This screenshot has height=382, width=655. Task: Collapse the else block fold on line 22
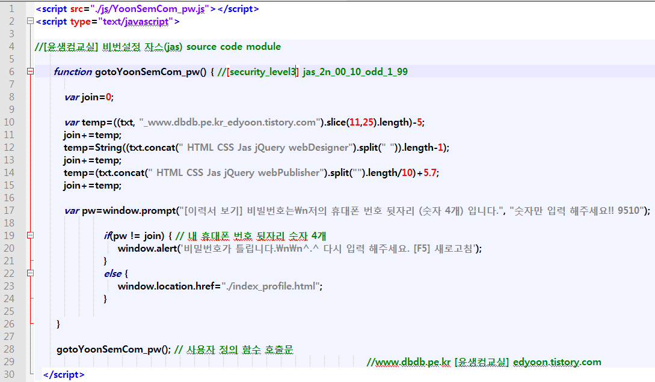coord(30,273)
